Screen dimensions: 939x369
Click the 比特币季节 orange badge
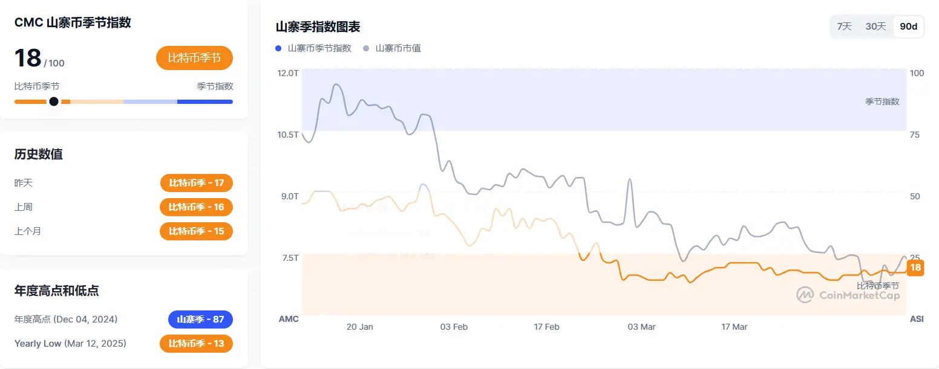pyautogui.click(x=194, y=58)
